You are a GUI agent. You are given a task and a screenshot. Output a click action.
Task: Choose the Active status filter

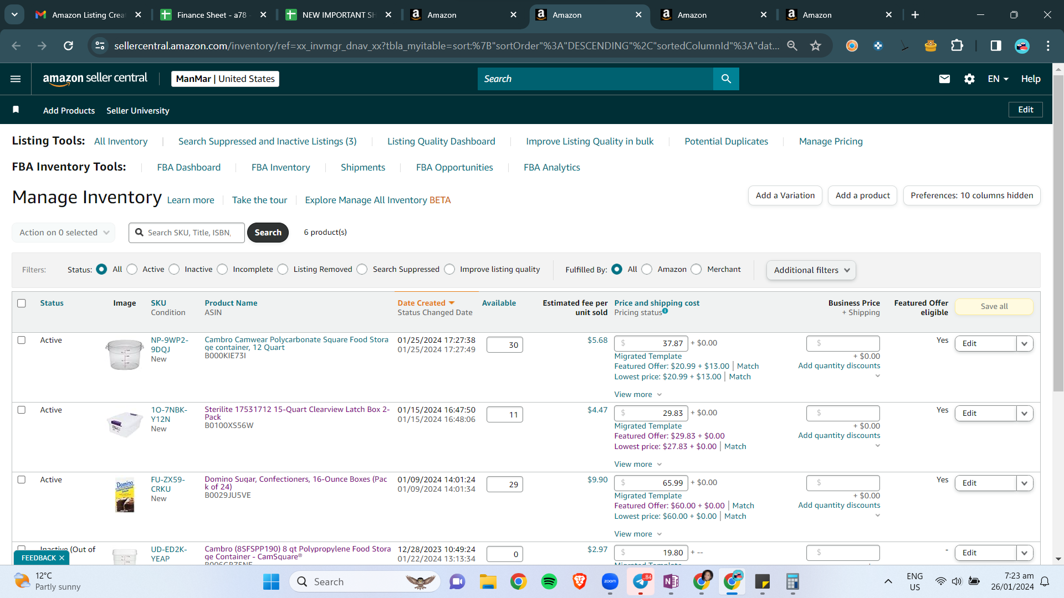tap(132, 269)
